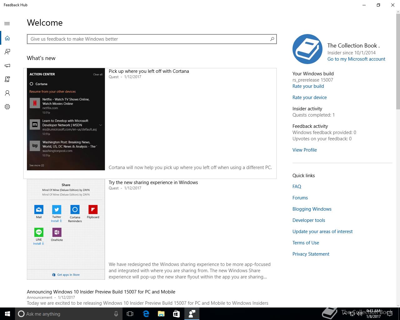Click 'Insider since 10/1/2014' text
Screen dimensions: 400x320
pyautogui.click(x=352, y=53)
